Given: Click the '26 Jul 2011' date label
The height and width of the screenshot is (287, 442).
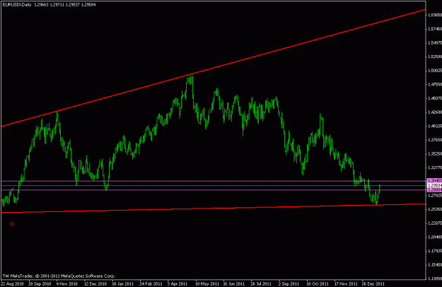Looking at the screenshot, I should [261, 284].
